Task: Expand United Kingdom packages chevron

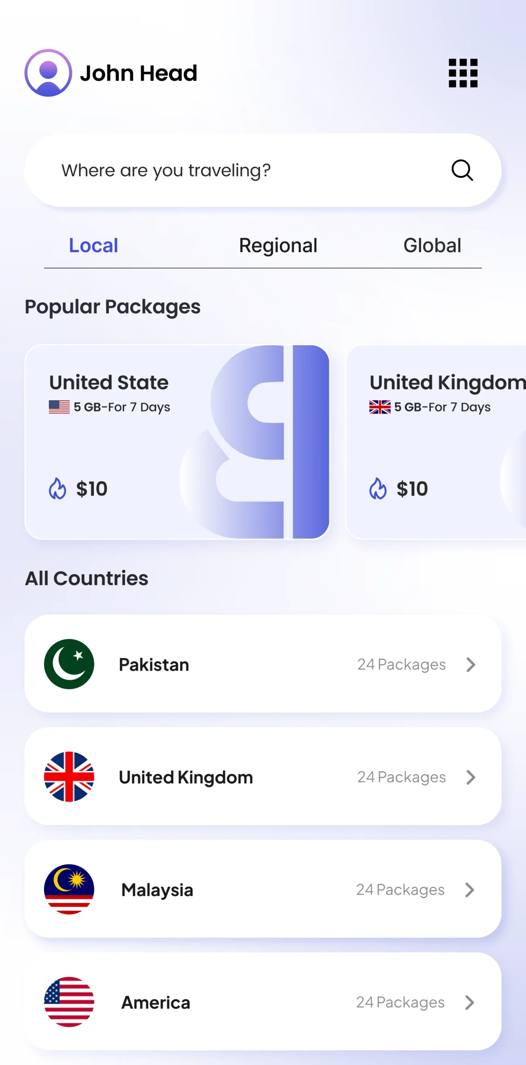Action: pos(471,777)
